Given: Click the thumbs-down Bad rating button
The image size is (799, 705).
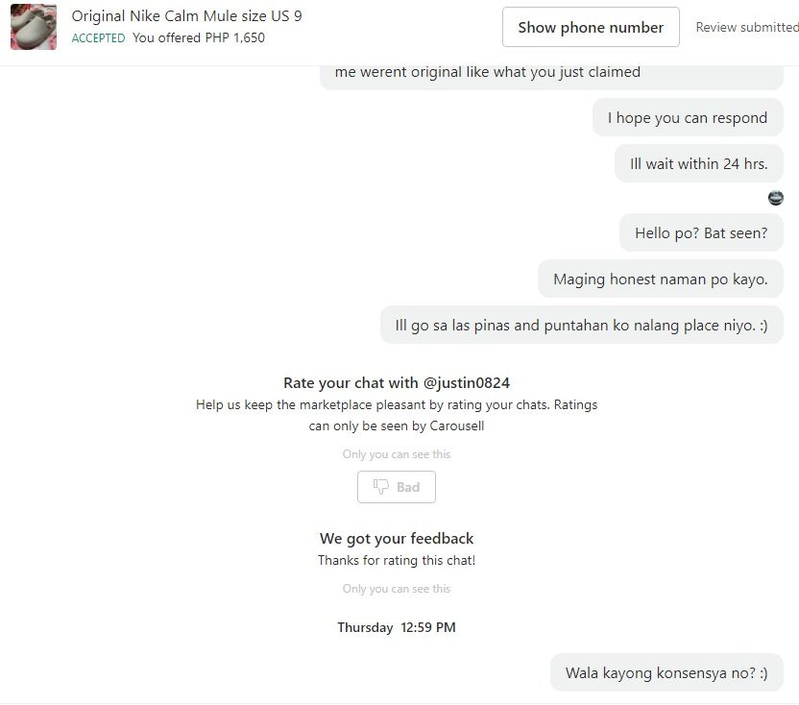Looking at the screenshot, I should tap(397, 487).
